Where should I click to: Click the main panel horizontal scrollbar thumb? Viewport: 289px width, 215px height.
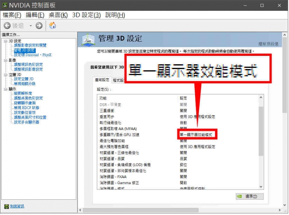click(x=140, y=211)
